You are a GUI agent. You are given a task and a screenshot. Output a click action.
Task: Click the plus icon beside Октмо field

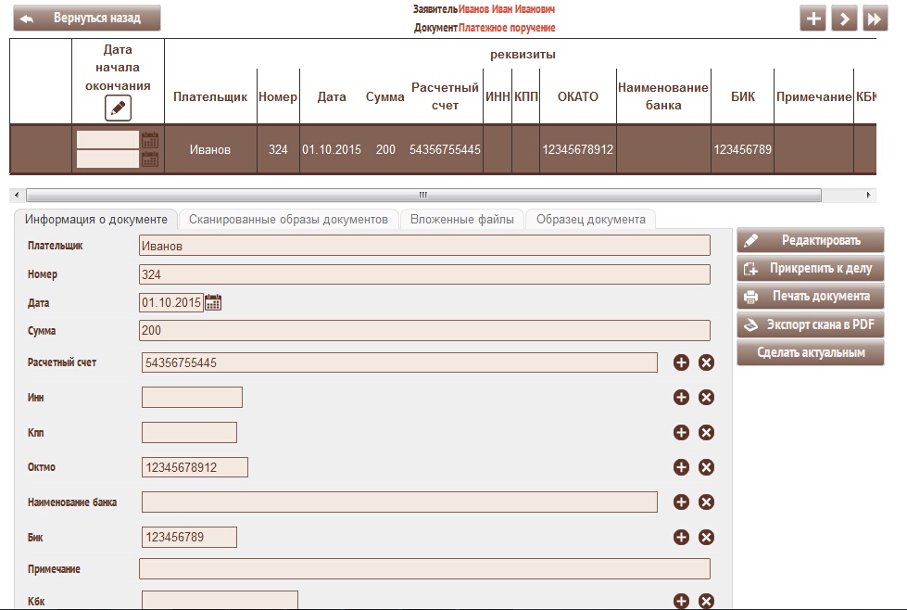tap(681, 467)
